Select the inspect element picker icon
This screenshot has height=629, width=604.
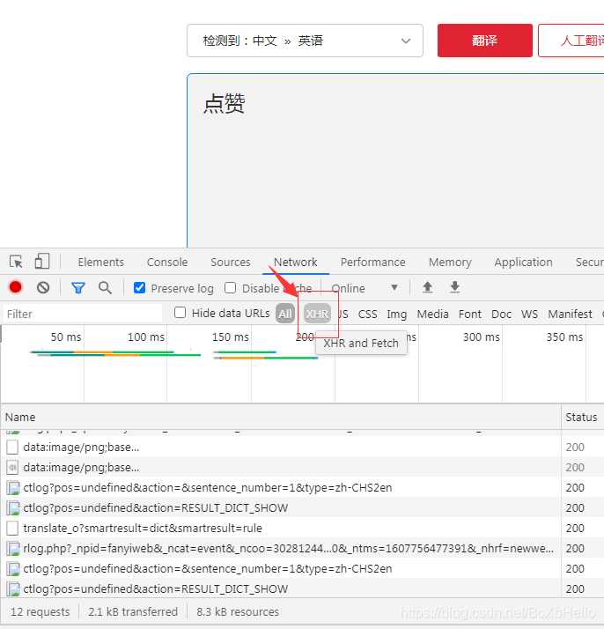16,262
